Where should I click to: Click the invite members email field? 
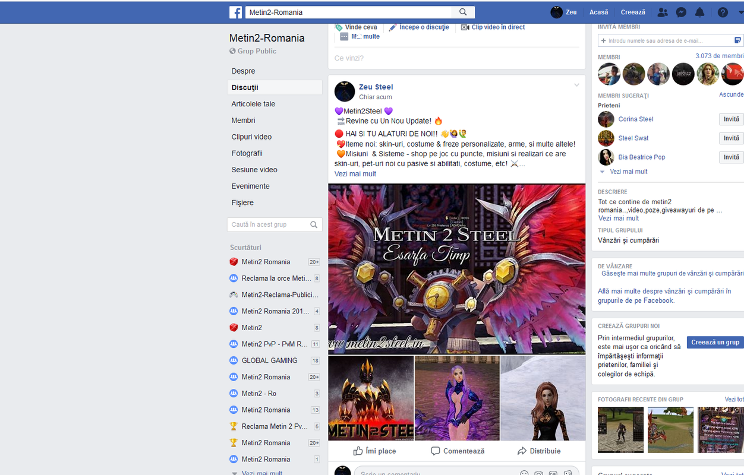click(x=664, y=40)
